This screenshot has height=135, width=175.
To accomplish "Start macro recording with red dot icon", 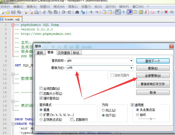I will point(166,12).
